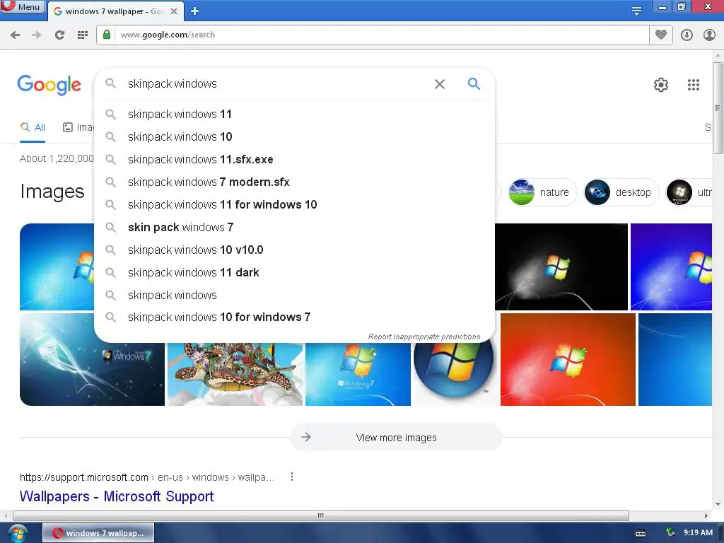Screen dimensions: 724x543
Task: Click the vertical scrollbar thumb
Action: [718, 108]
